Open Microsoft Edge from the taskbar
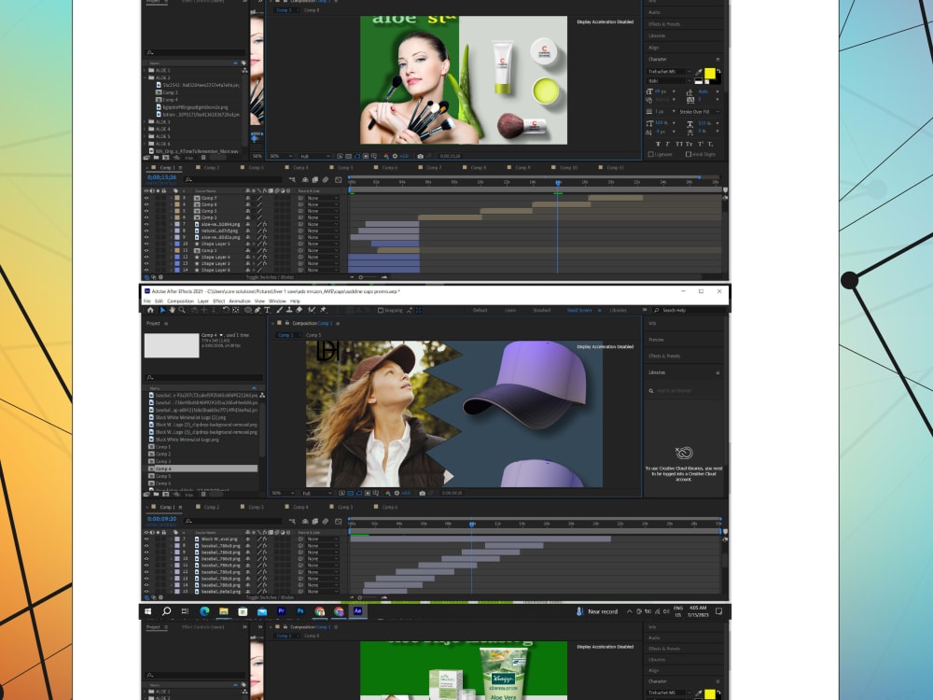Image resolution: width=933 pixels, height=700 pixels. coord(204,611)
